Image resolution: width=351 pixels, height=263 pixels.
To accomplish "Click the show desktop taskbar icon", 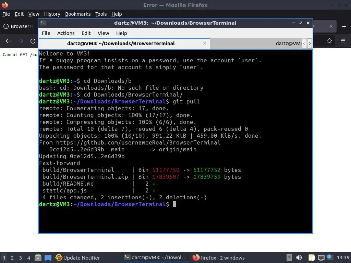I will point(48,258).
